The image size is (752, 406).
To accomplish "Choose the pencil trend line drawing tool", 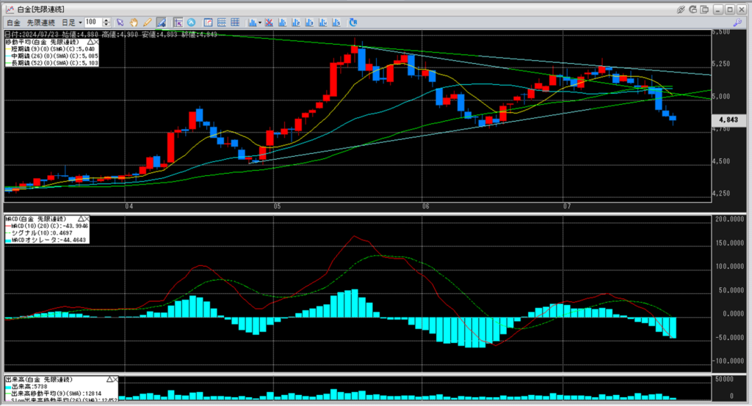I will tap(147, 23).
